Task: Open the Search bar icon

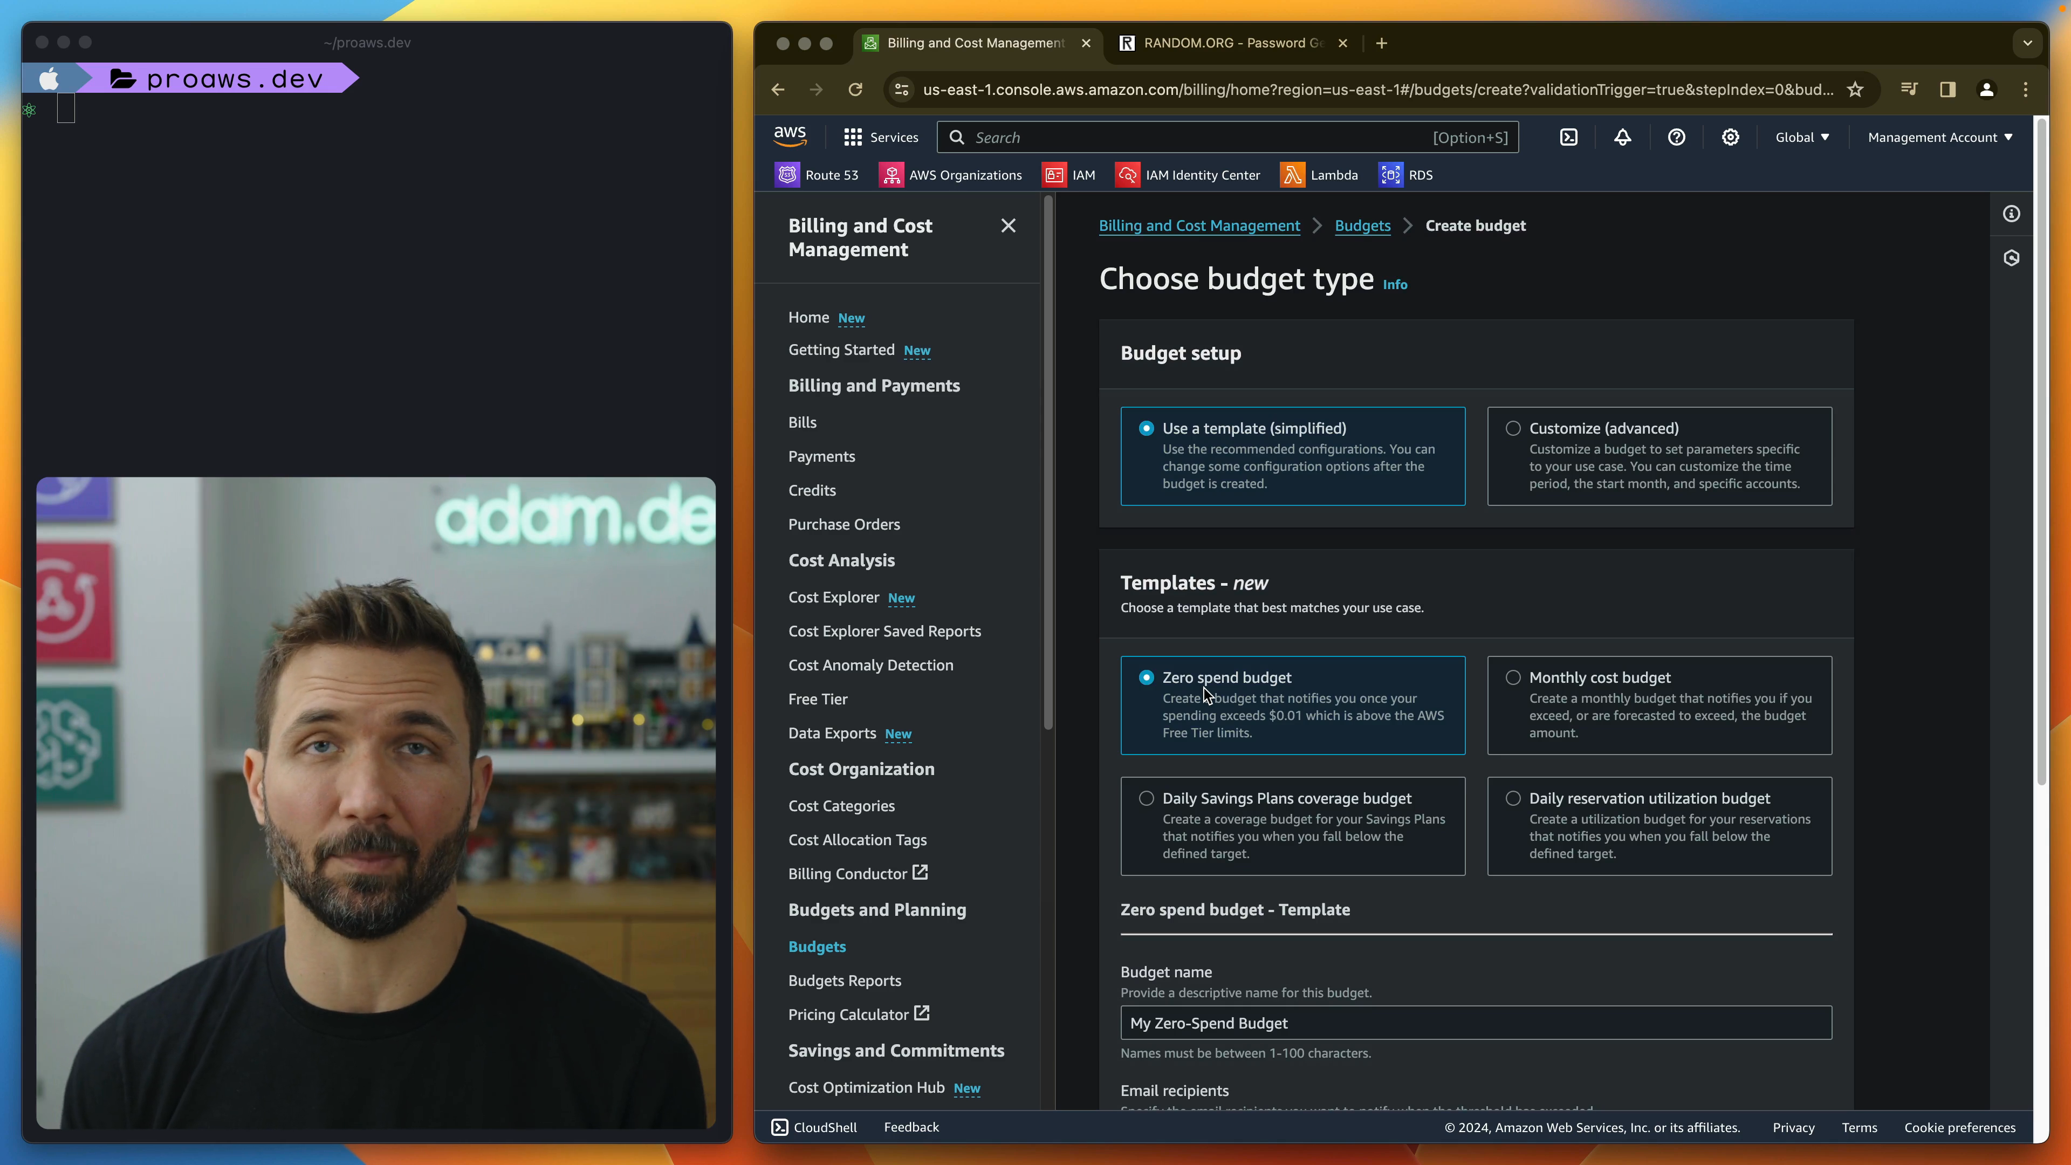Action: 956,136
